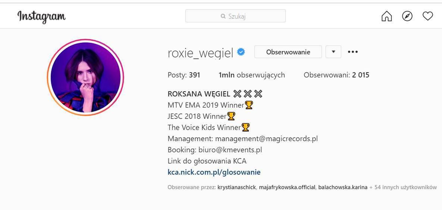Screen dimensions: 442x210
Task: Go to the Home feed icon
Action: 387,16
